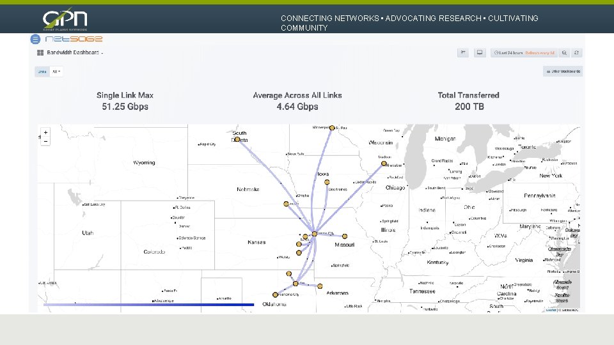Open the Bandwidth Dashboard title dropdown
The image size is (614, 345).
(x=74, y=52)
